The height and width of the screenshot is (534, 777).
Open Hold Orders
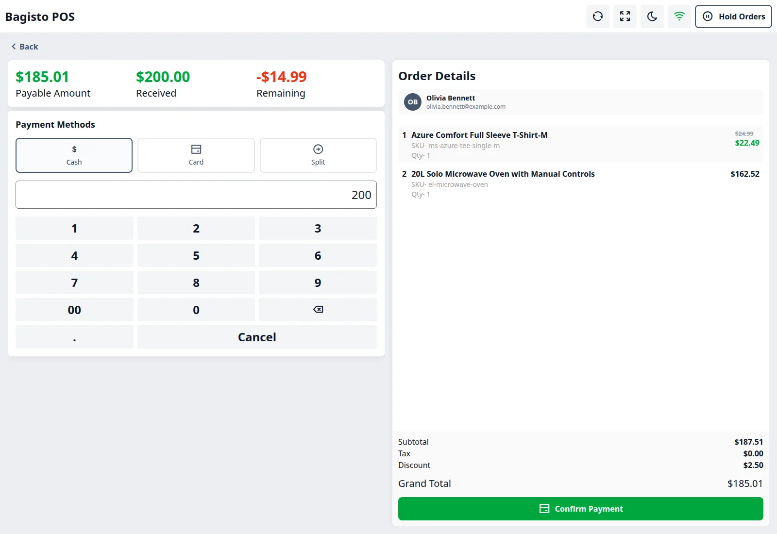coord(733,17)
